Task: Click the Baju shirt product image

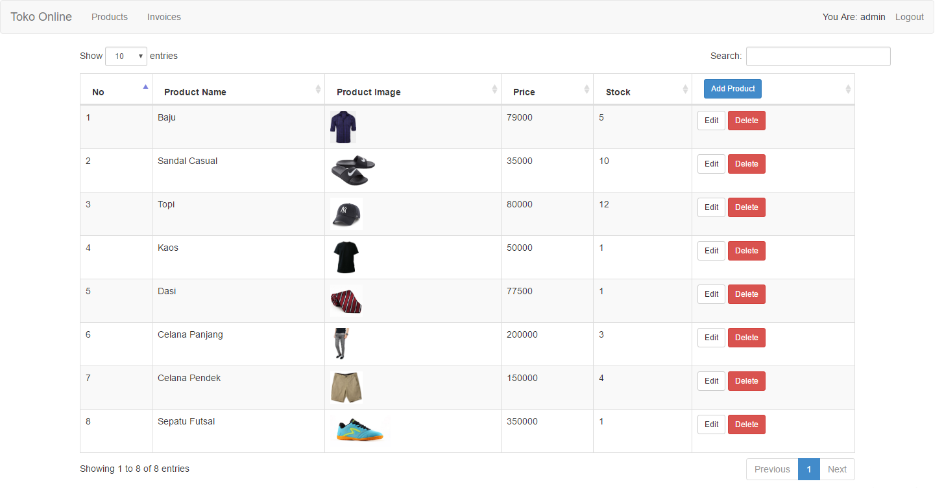Action: pos(343,127)
